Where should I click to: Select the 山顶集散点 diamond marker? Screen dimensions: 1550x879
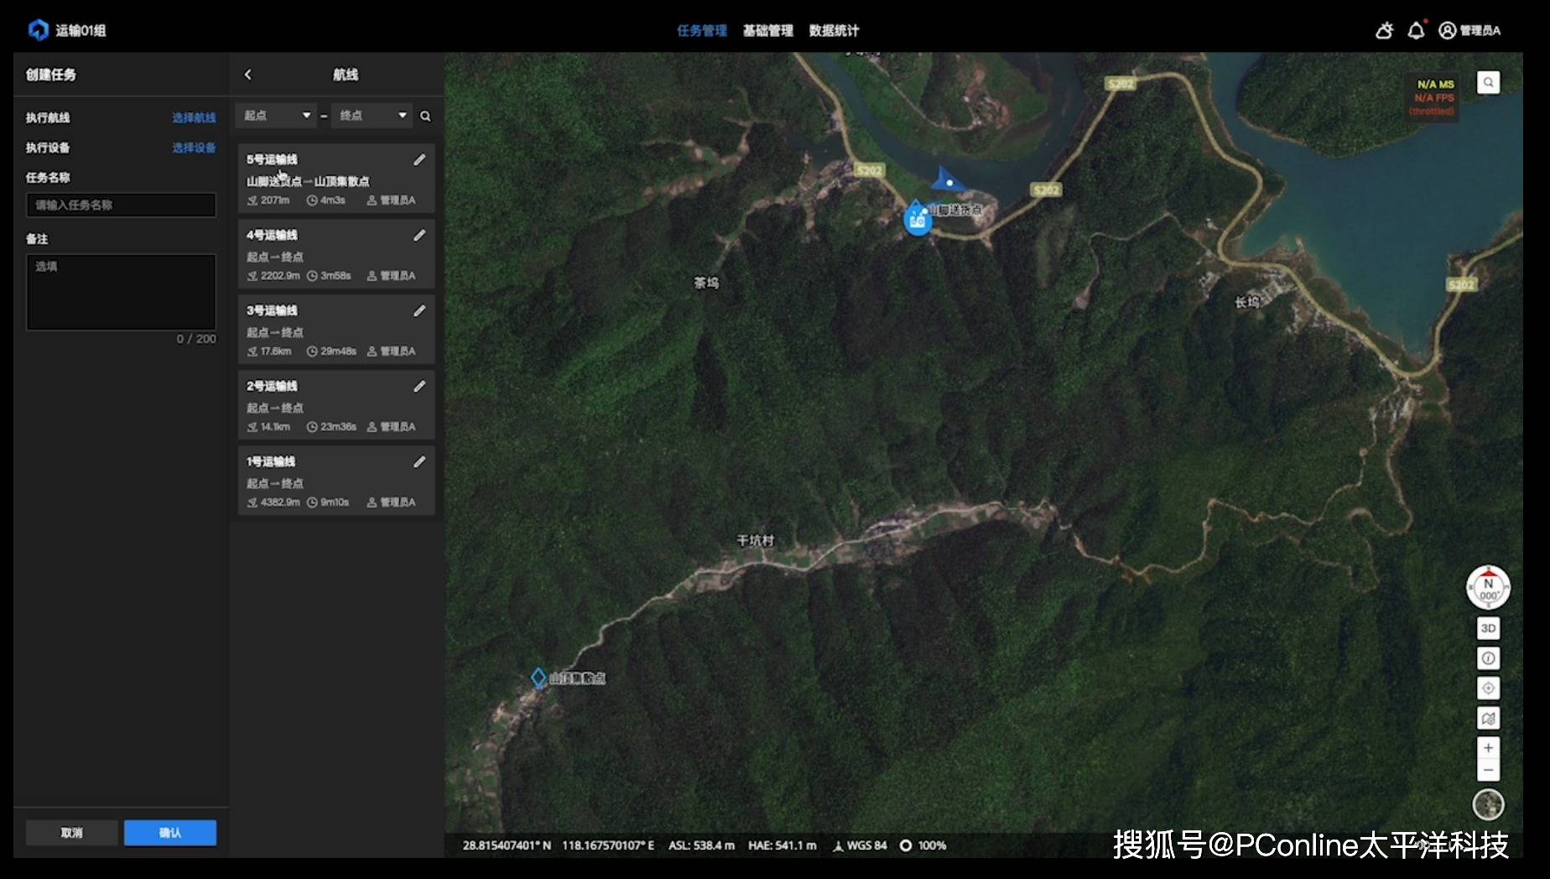pyautogui.click(x=539, y=678)
